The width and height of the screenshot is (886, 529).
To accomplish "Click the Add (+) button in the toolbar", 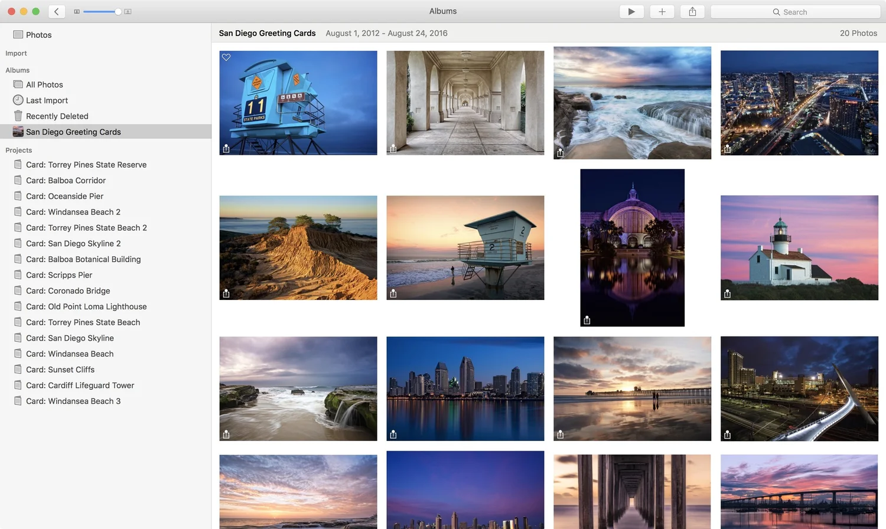I will pyautogui.click(x=662, y=11).
